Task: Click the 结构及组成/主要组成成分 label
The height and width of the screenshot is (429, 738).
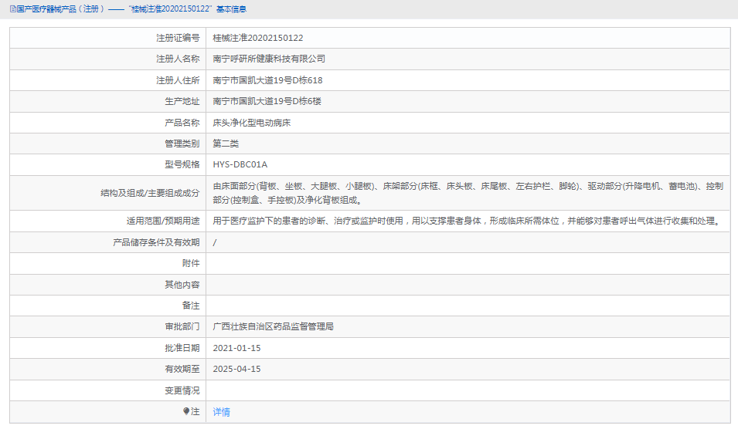Action: coord(150,193)
